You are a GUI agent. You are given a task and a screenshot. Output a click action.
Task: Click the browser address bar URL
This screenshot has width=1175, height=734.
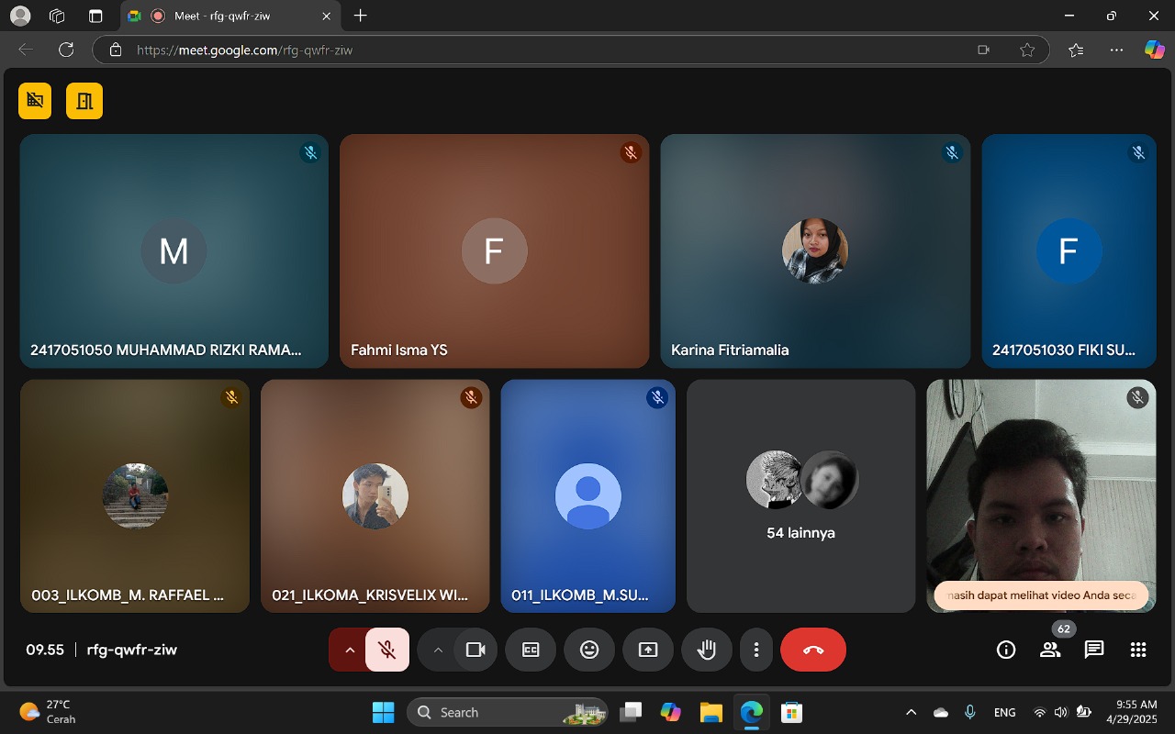click(x=551, y=50)
